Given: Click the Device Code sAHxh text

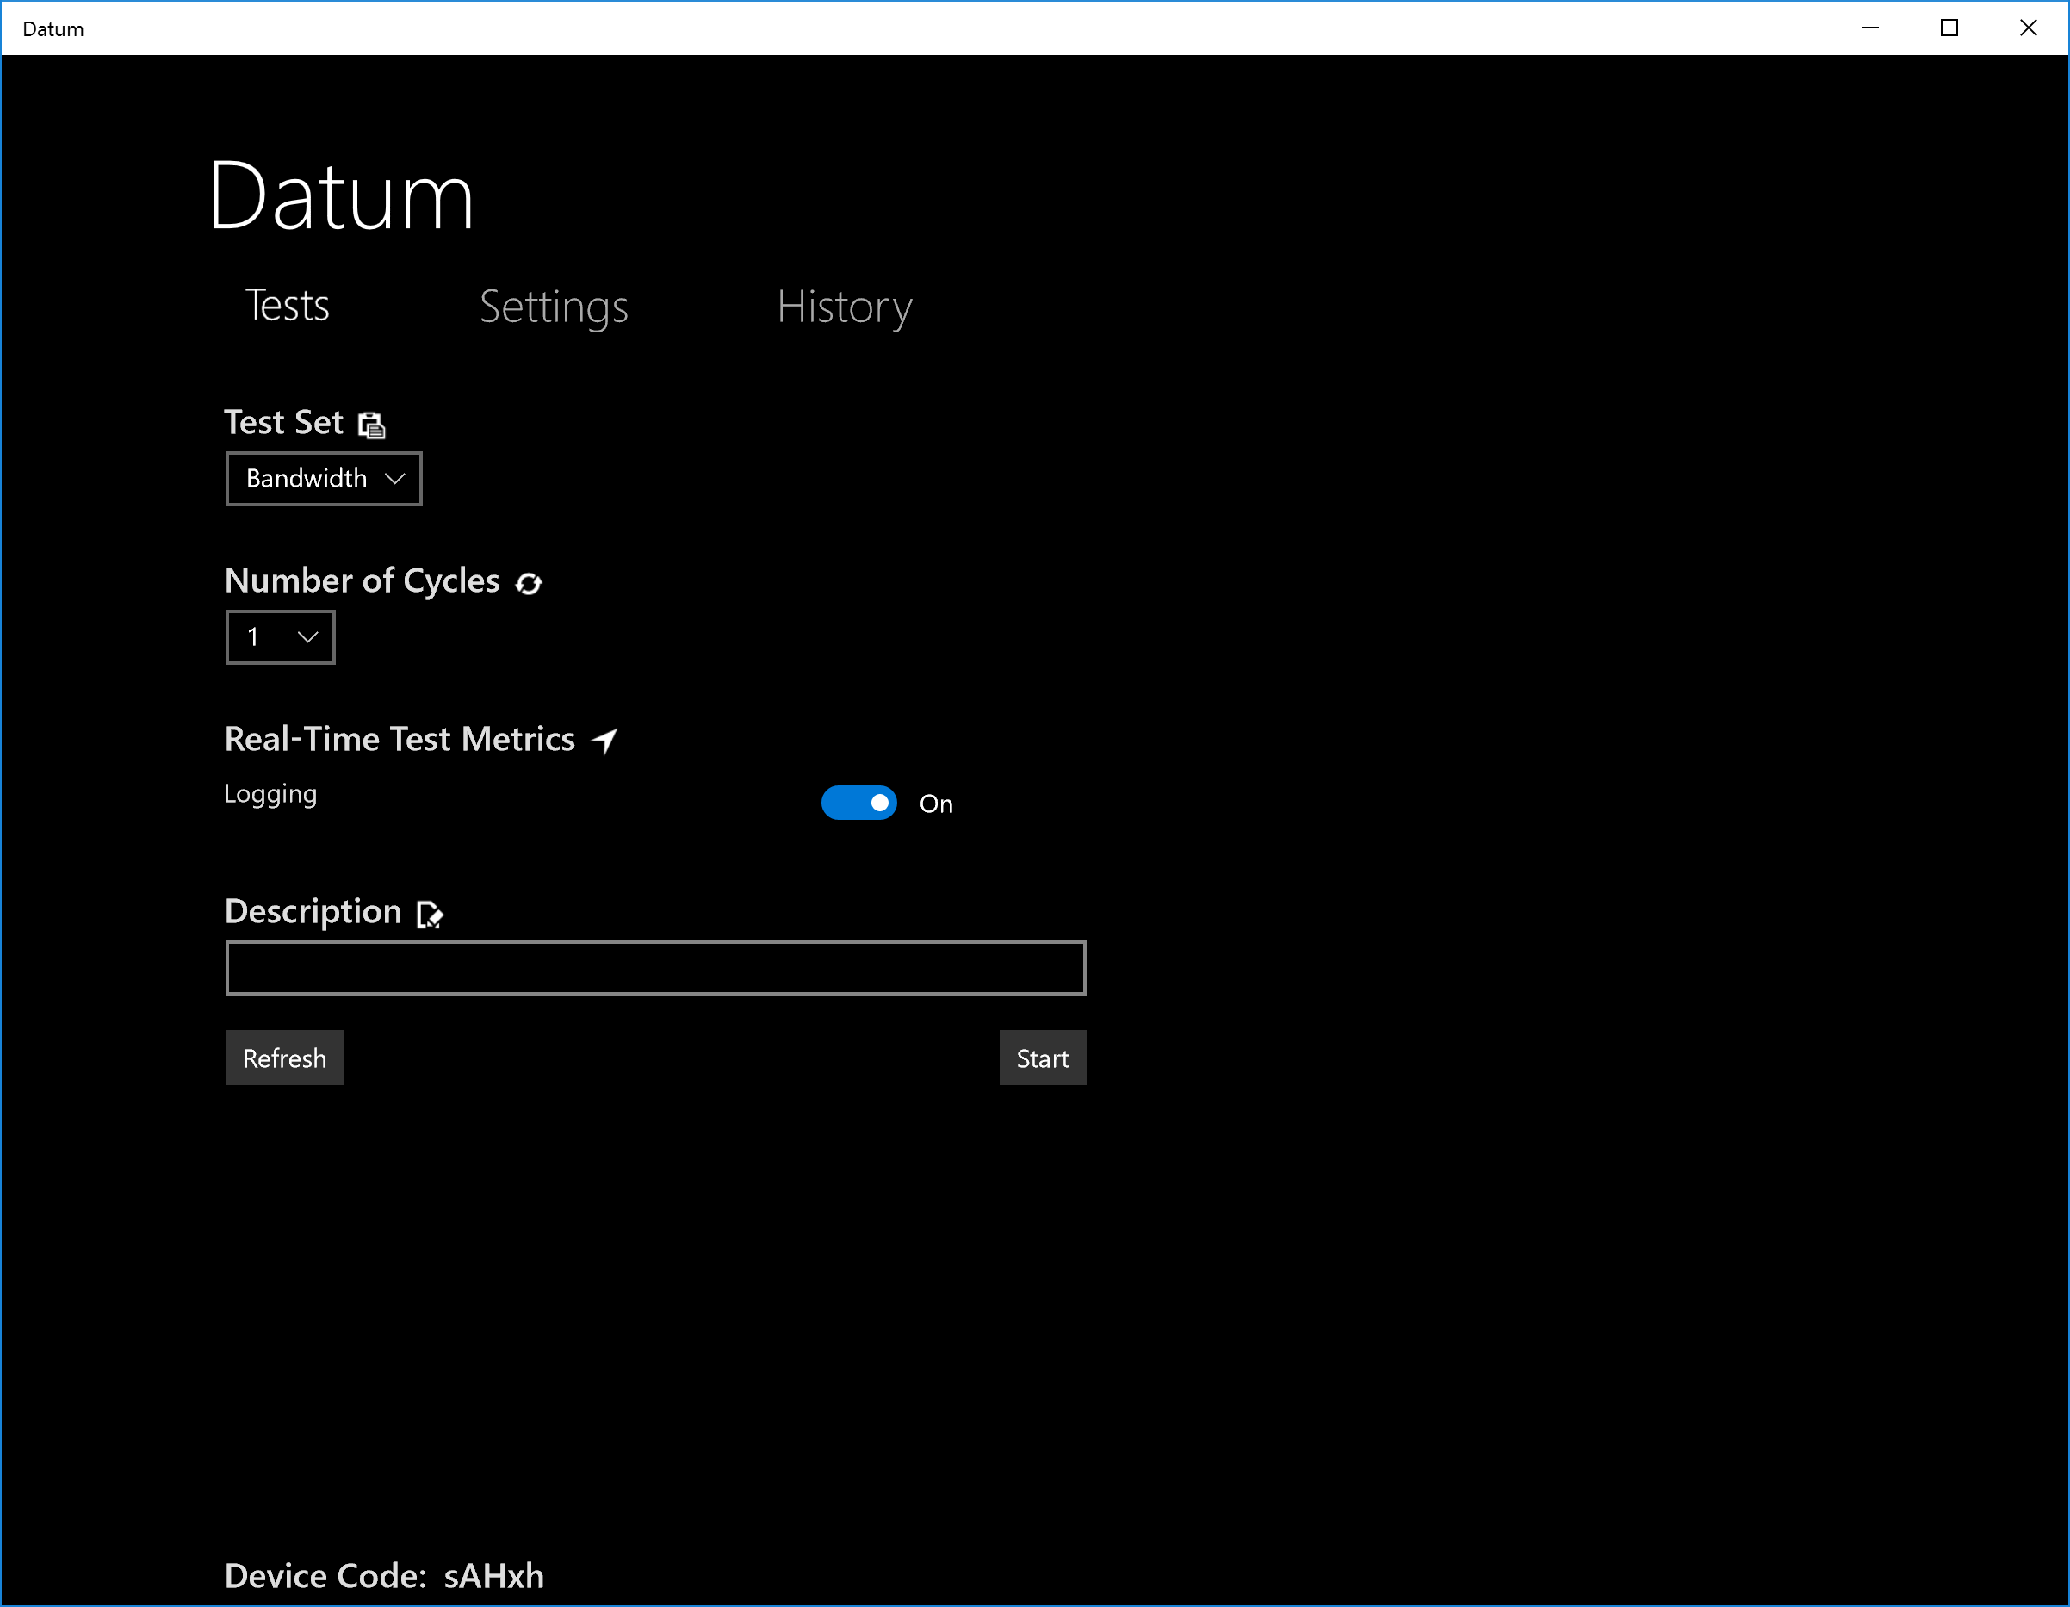Looking at the screenshot, I should click(x=385, y=1575).
